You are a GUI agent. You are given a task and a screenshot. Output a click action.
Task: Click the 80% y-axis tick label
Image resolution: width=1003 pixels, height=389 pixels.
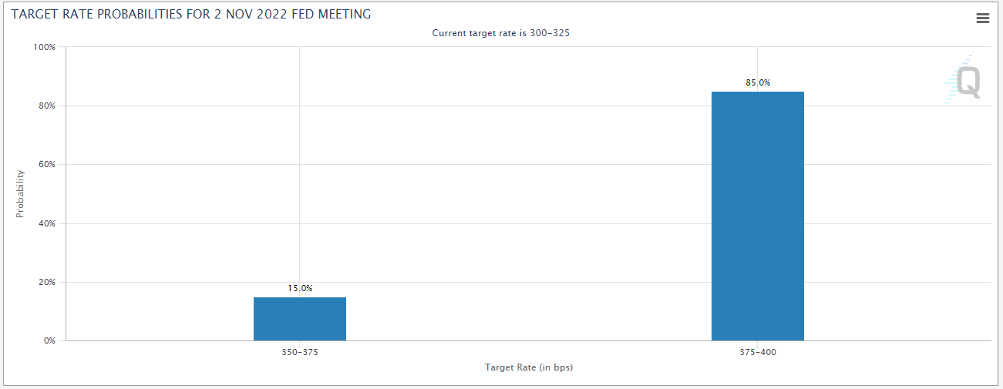pyautogui.click(x=47, y=106)
